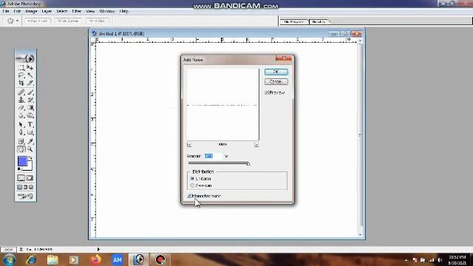The width and height of the screenshot is (473, 266).
Task: Choose Full Screen mode with menu bar
Action: tap(25, 187)
